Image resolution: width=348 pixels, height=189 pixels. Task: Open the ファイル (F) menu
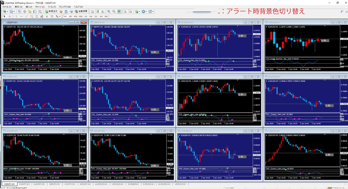(x=7, y=7)
